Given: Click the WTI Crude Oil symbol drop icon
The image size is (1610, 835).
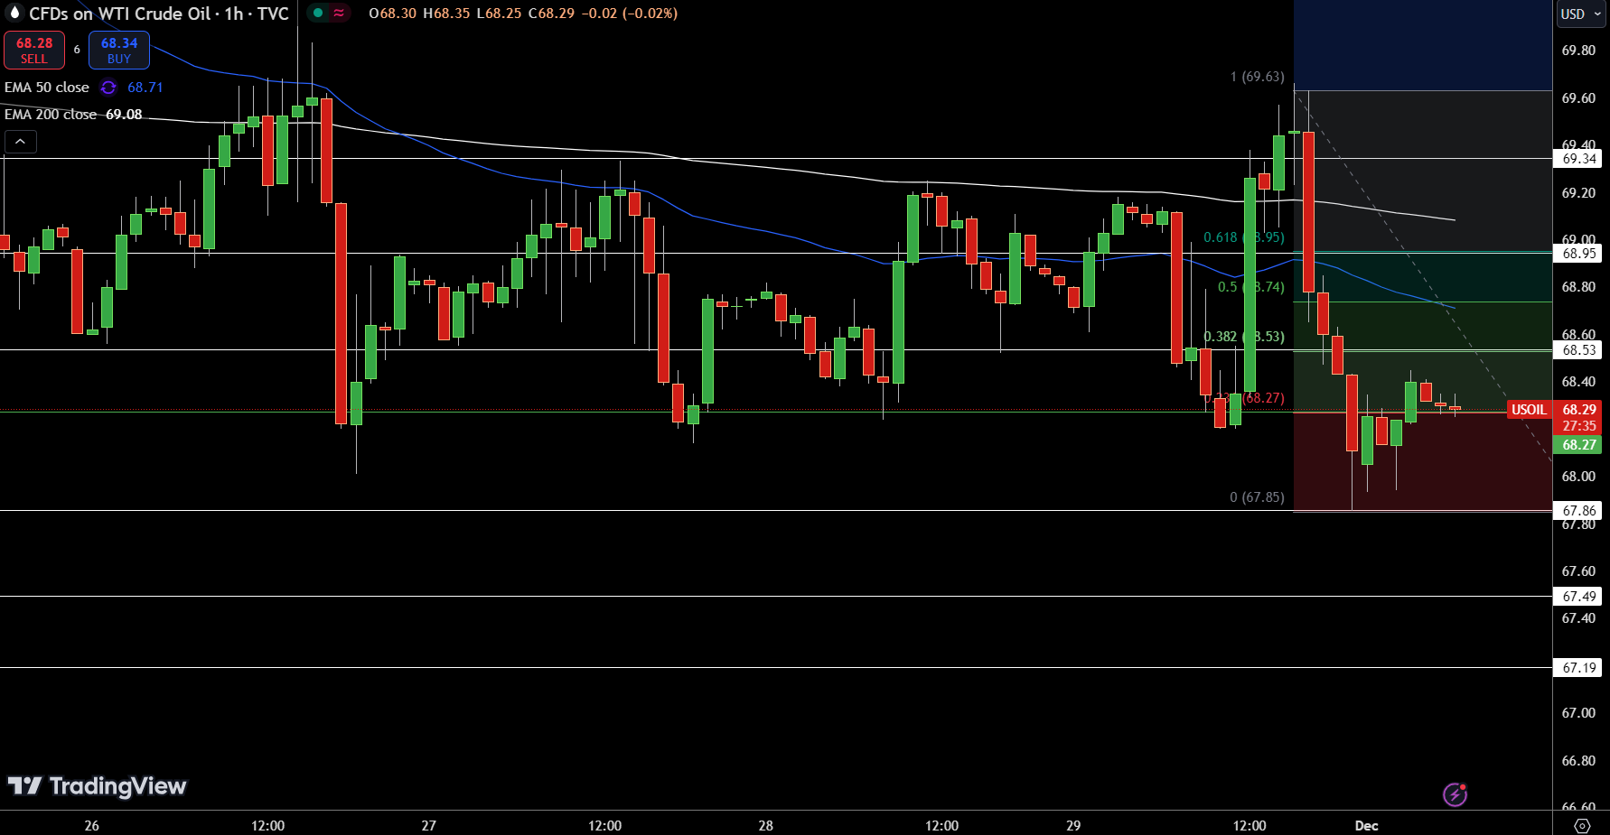Looking at the screenshot, I should [14, 13].
